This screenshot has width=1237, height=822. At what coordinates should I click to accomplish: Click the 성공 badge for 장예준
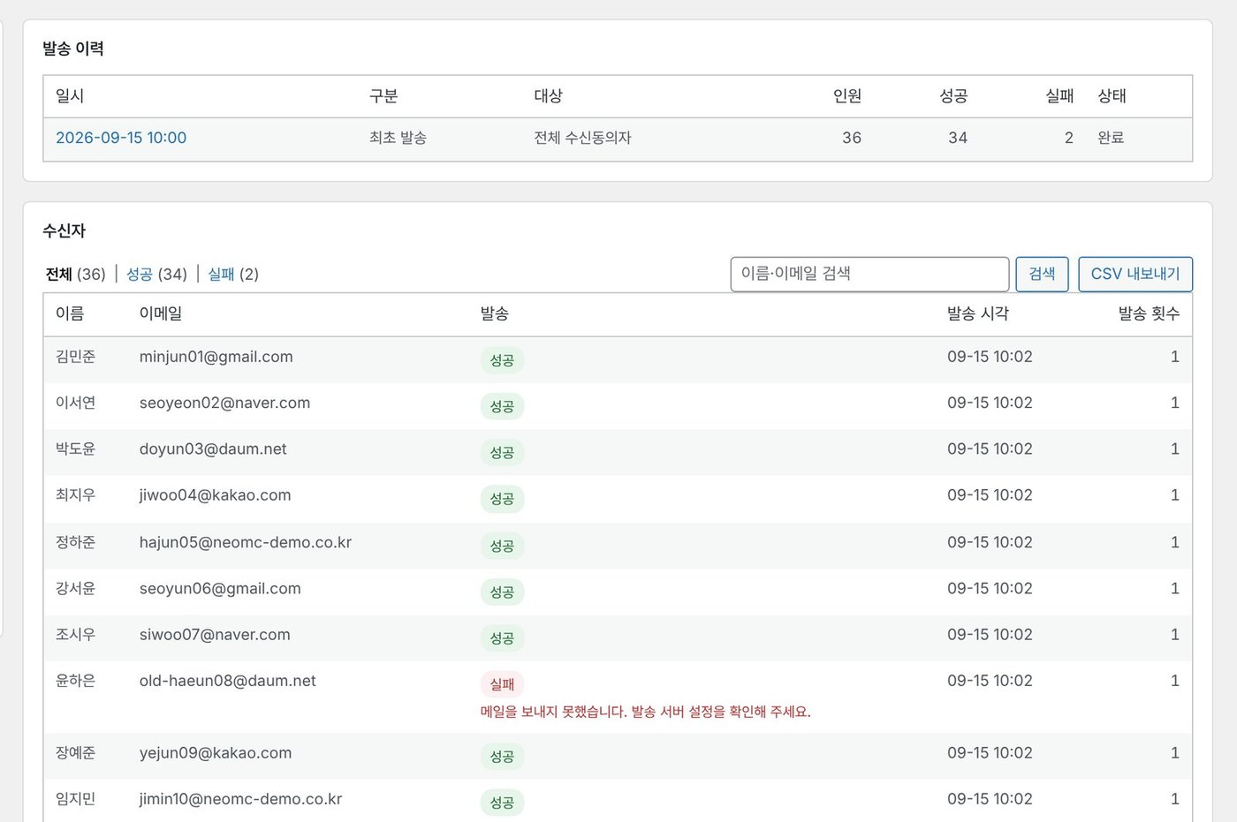click(x=502, y=757)
